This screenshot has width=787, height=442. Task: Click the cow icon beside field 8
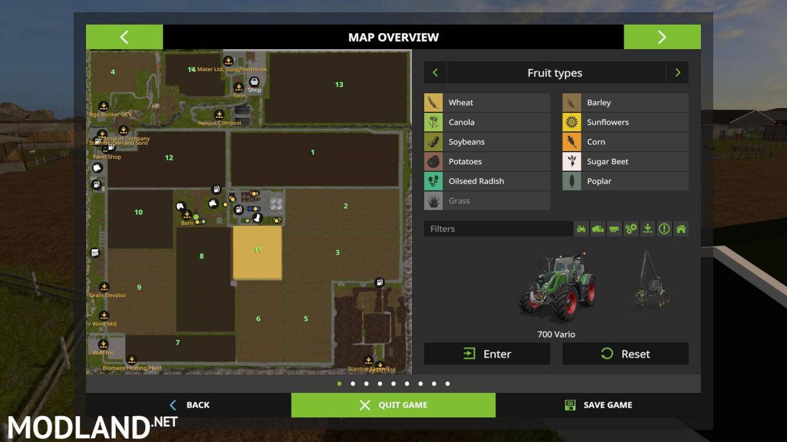pos(213,203)
